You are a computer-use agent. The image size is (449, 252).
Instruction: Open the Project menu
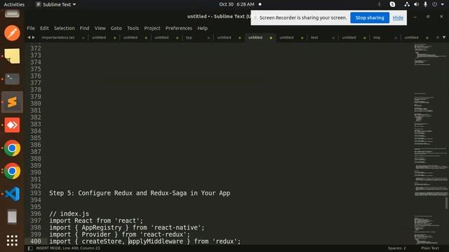pyautogui.click(x=152, y=28)
